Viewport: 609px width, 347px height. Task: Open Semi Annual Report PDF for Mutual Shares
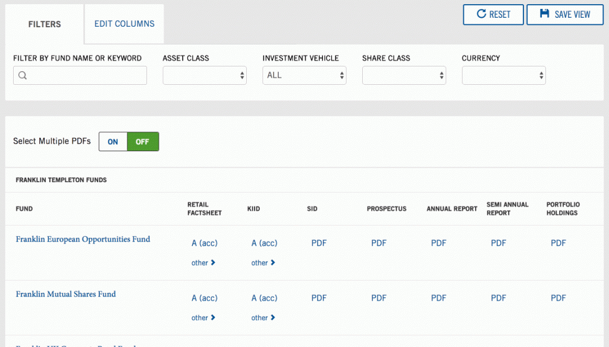498,298
